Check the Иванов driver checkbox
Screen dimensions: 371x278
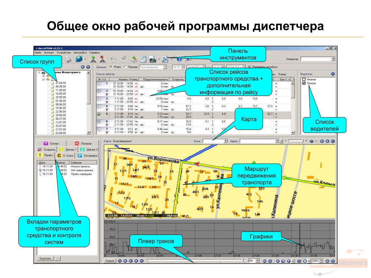(304, 79)
